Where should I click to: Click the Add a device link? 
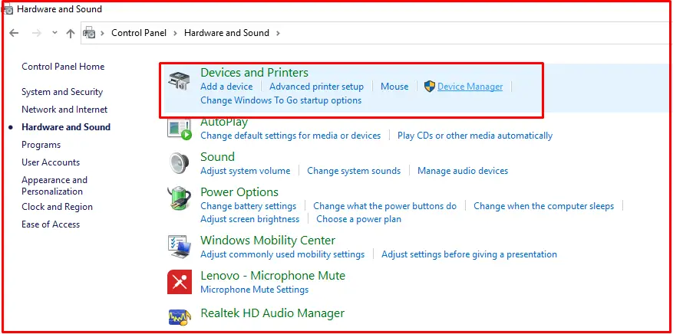226,87
